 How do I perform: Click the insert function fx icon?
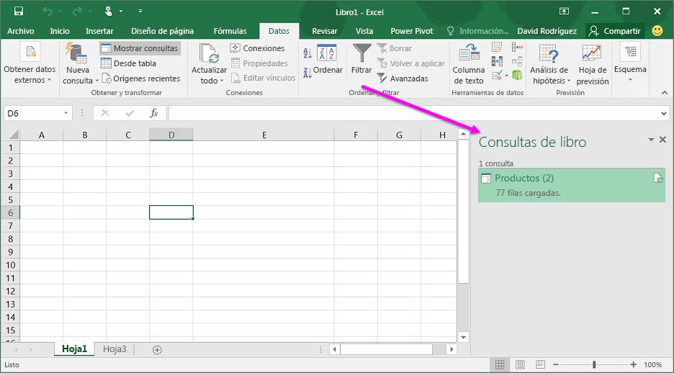(154, 113)
